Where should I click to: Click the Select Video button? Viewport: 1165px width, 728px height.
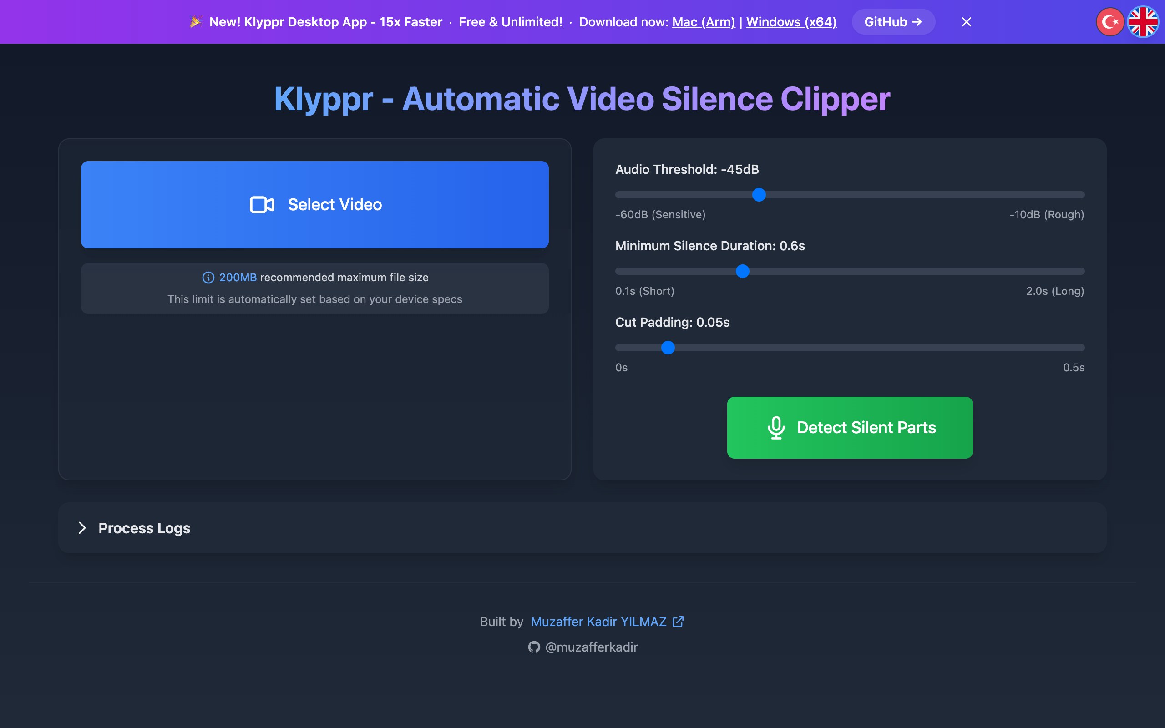(315, 205)
